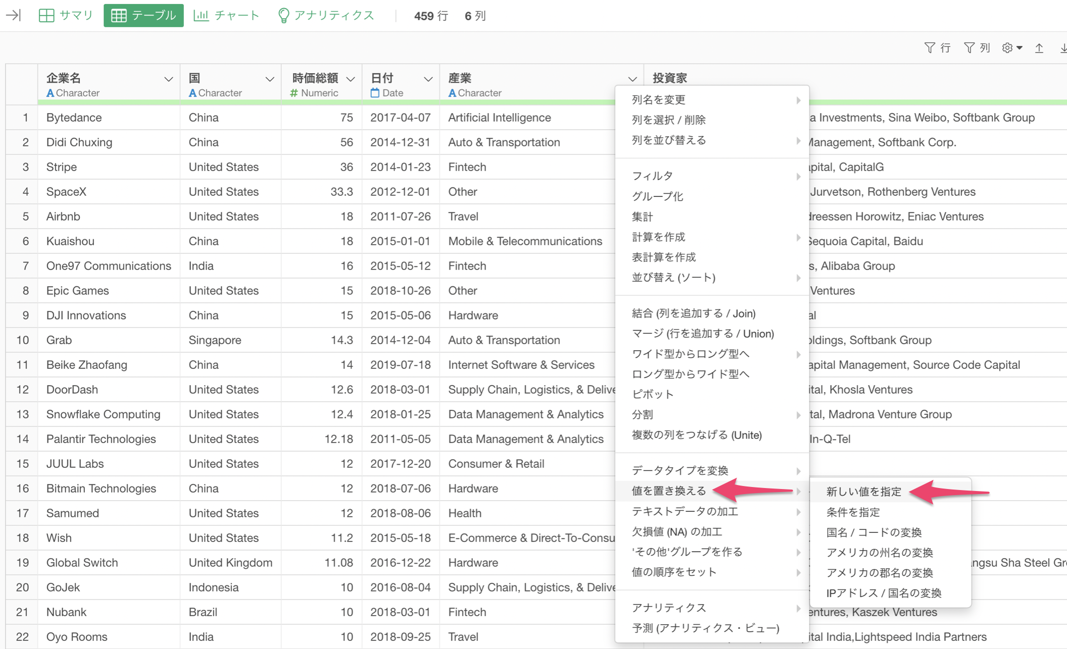Screen dimensions: 1067x649
Task: Select the 分割 menu entry
Action: [712, 414]
